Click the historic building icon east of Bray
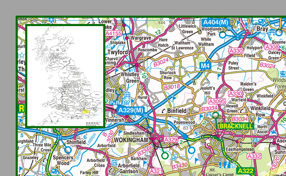The image size is (286, 176). point(271,32)
